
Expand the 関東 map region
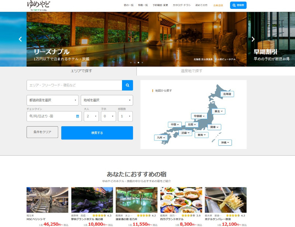(214, 127)
